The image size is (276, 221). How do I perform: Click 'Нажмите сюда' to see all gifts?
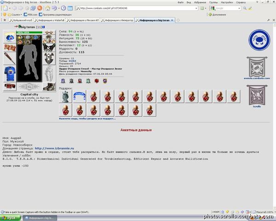(x=87, y=119)
